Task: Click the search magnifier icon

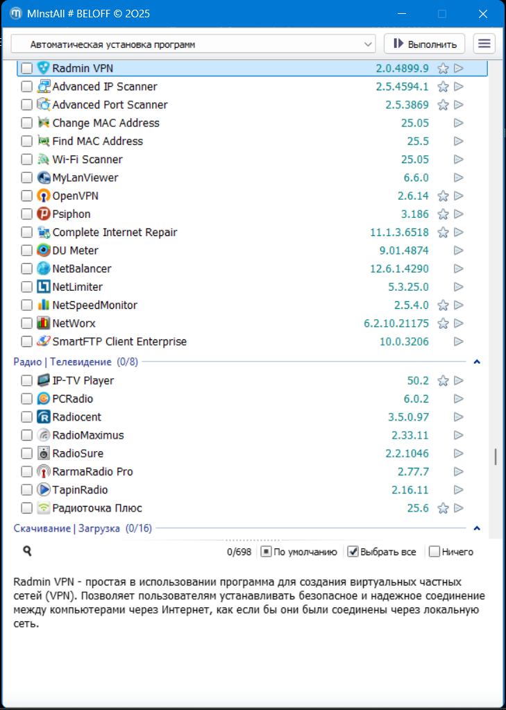Action: pyautogui.click(x=27, y=551)
